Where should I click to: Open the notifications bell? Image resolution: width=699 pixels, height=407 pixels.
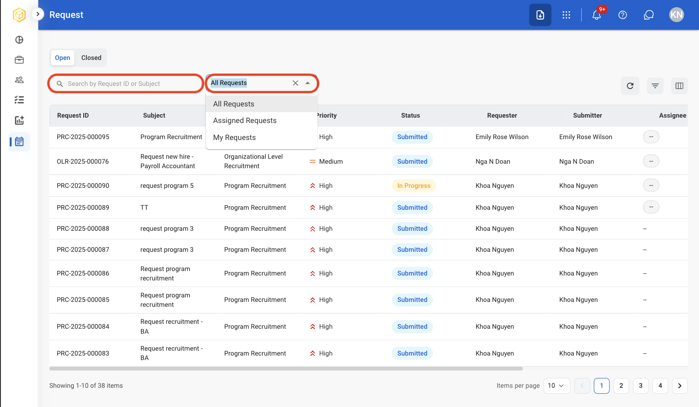click(596, 15)
